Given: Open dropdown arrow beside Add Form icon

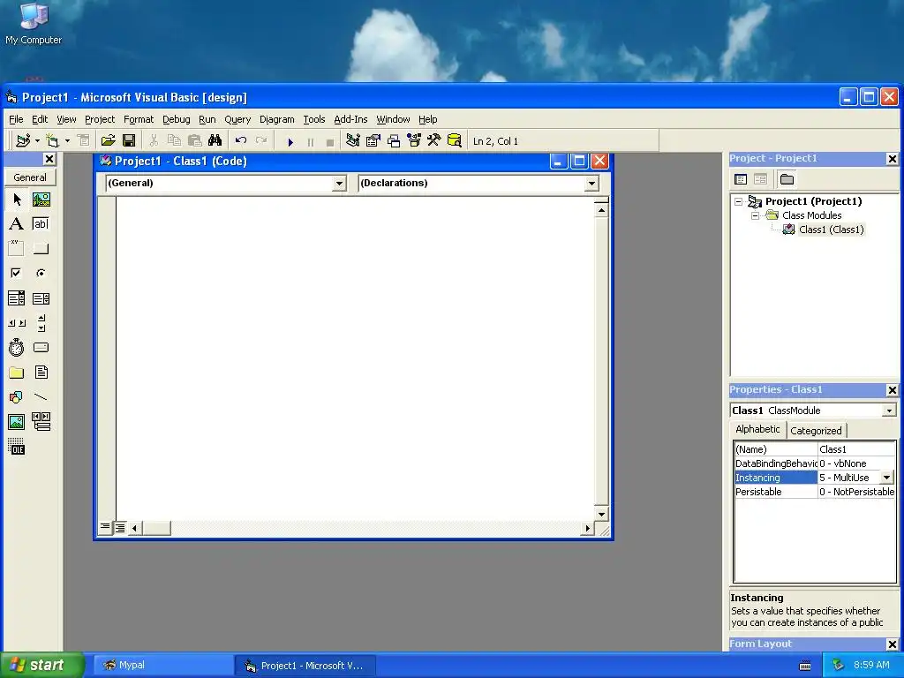Looking at the screenshot, I should point(67,140).
